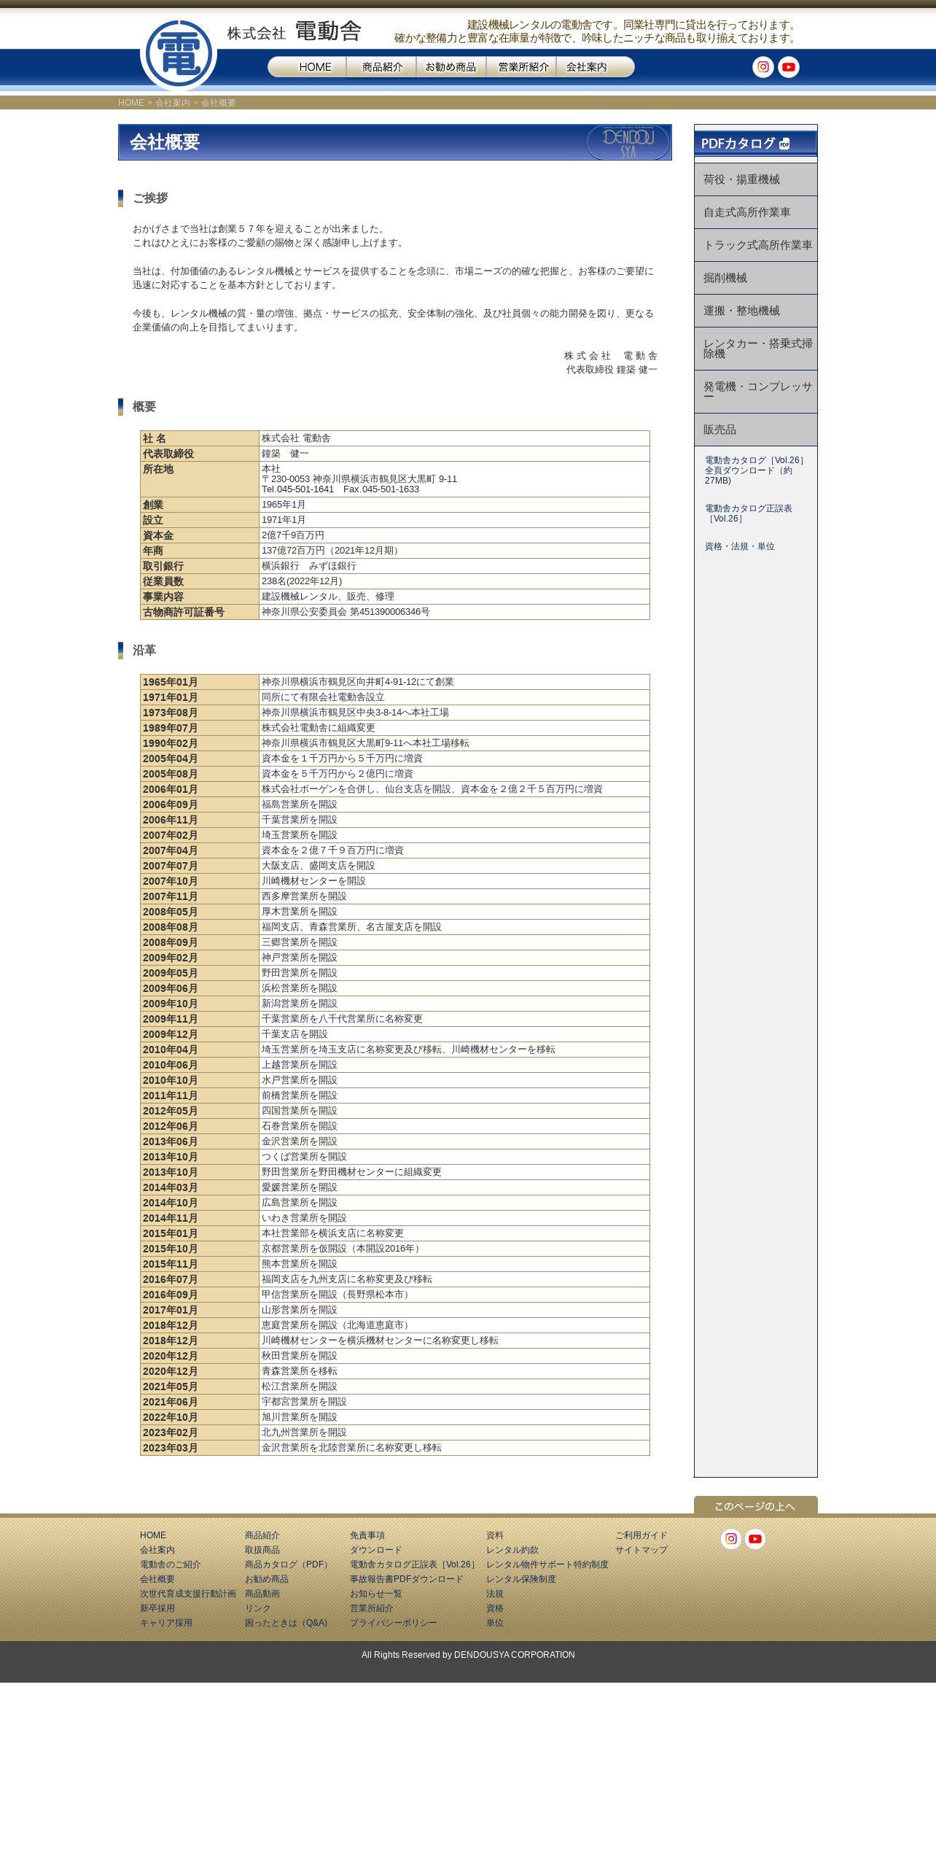Click the PDFカタログ sidebar header
The image size is (936, 1873).
[x=756, y=143]
